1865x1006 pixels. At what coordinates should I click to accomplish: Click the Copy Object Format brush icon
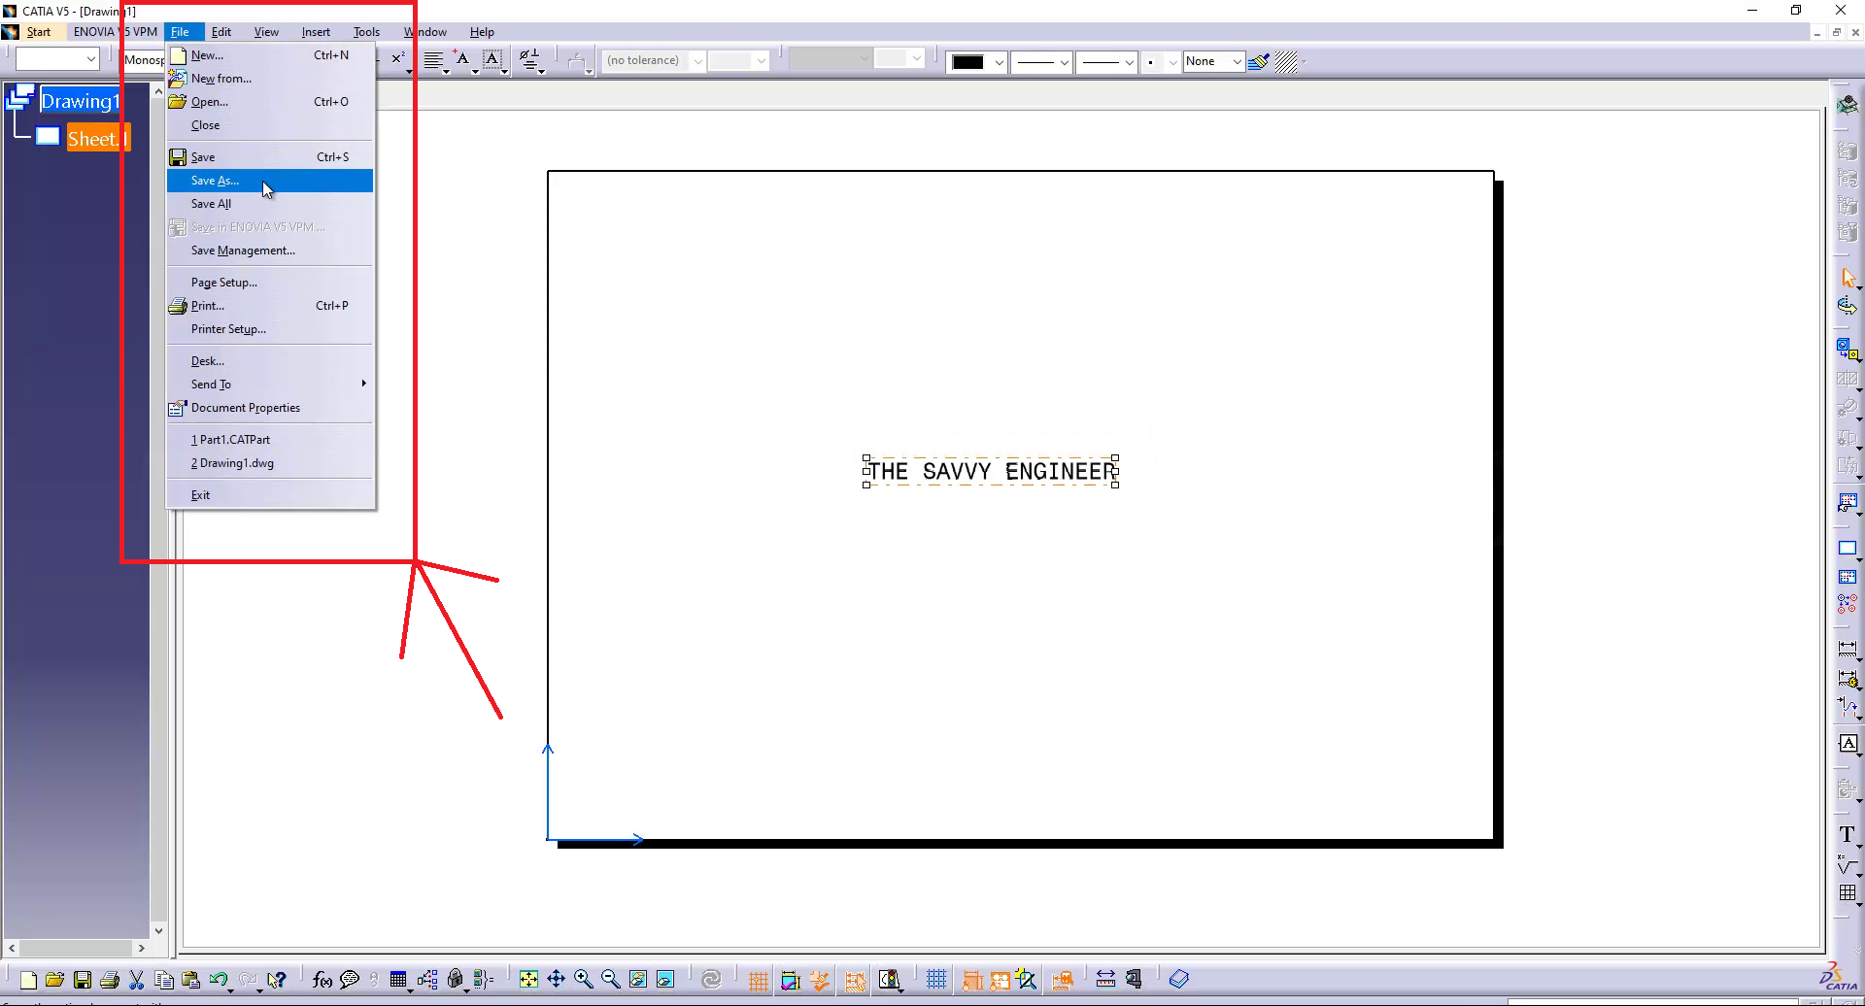tap(1258, 61)
